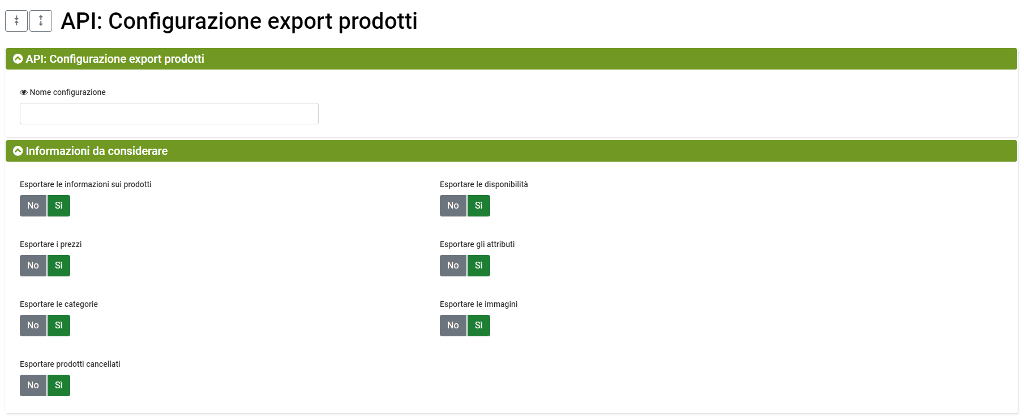Type in the Nome configurazione field
This screenshot has height=416, width=1024.
(169, 114)
